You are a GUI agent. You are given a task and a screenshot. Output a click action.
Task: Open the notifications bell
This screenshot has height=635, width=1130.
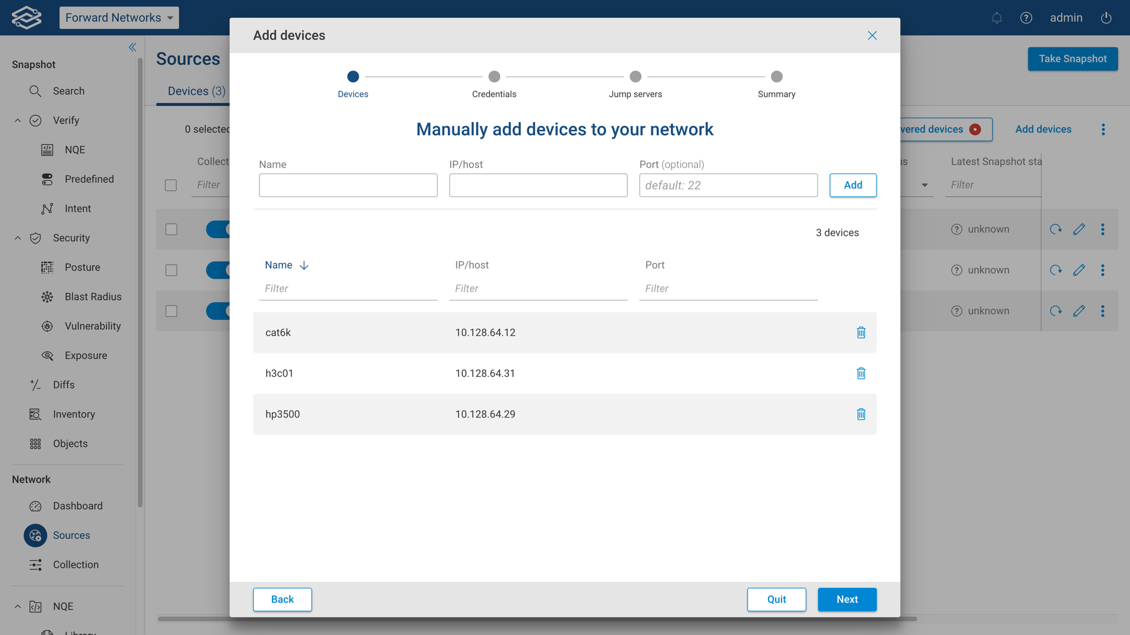click(x=996, y=18)
